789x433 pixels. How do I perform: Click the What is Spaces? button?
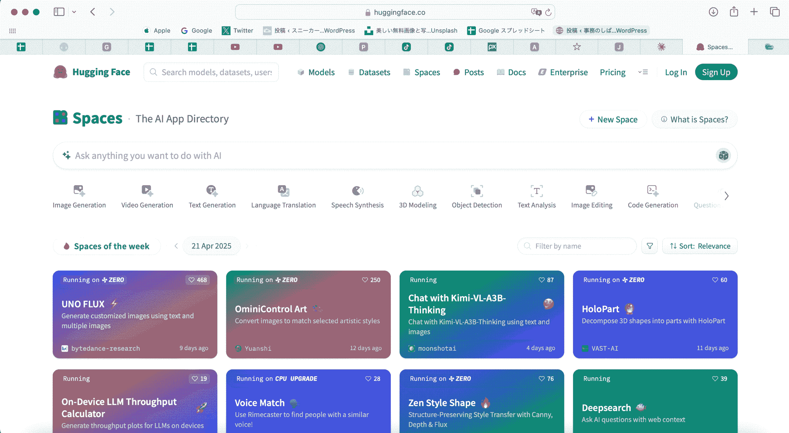pos(694,119)
